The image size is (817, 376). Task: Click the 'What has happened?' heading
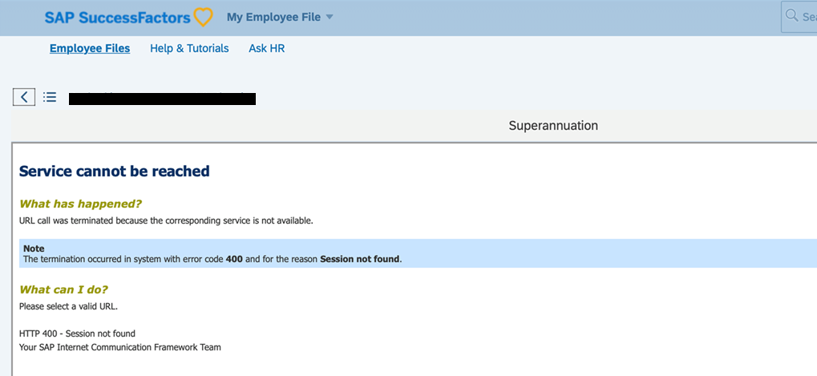tap(80, 204)
